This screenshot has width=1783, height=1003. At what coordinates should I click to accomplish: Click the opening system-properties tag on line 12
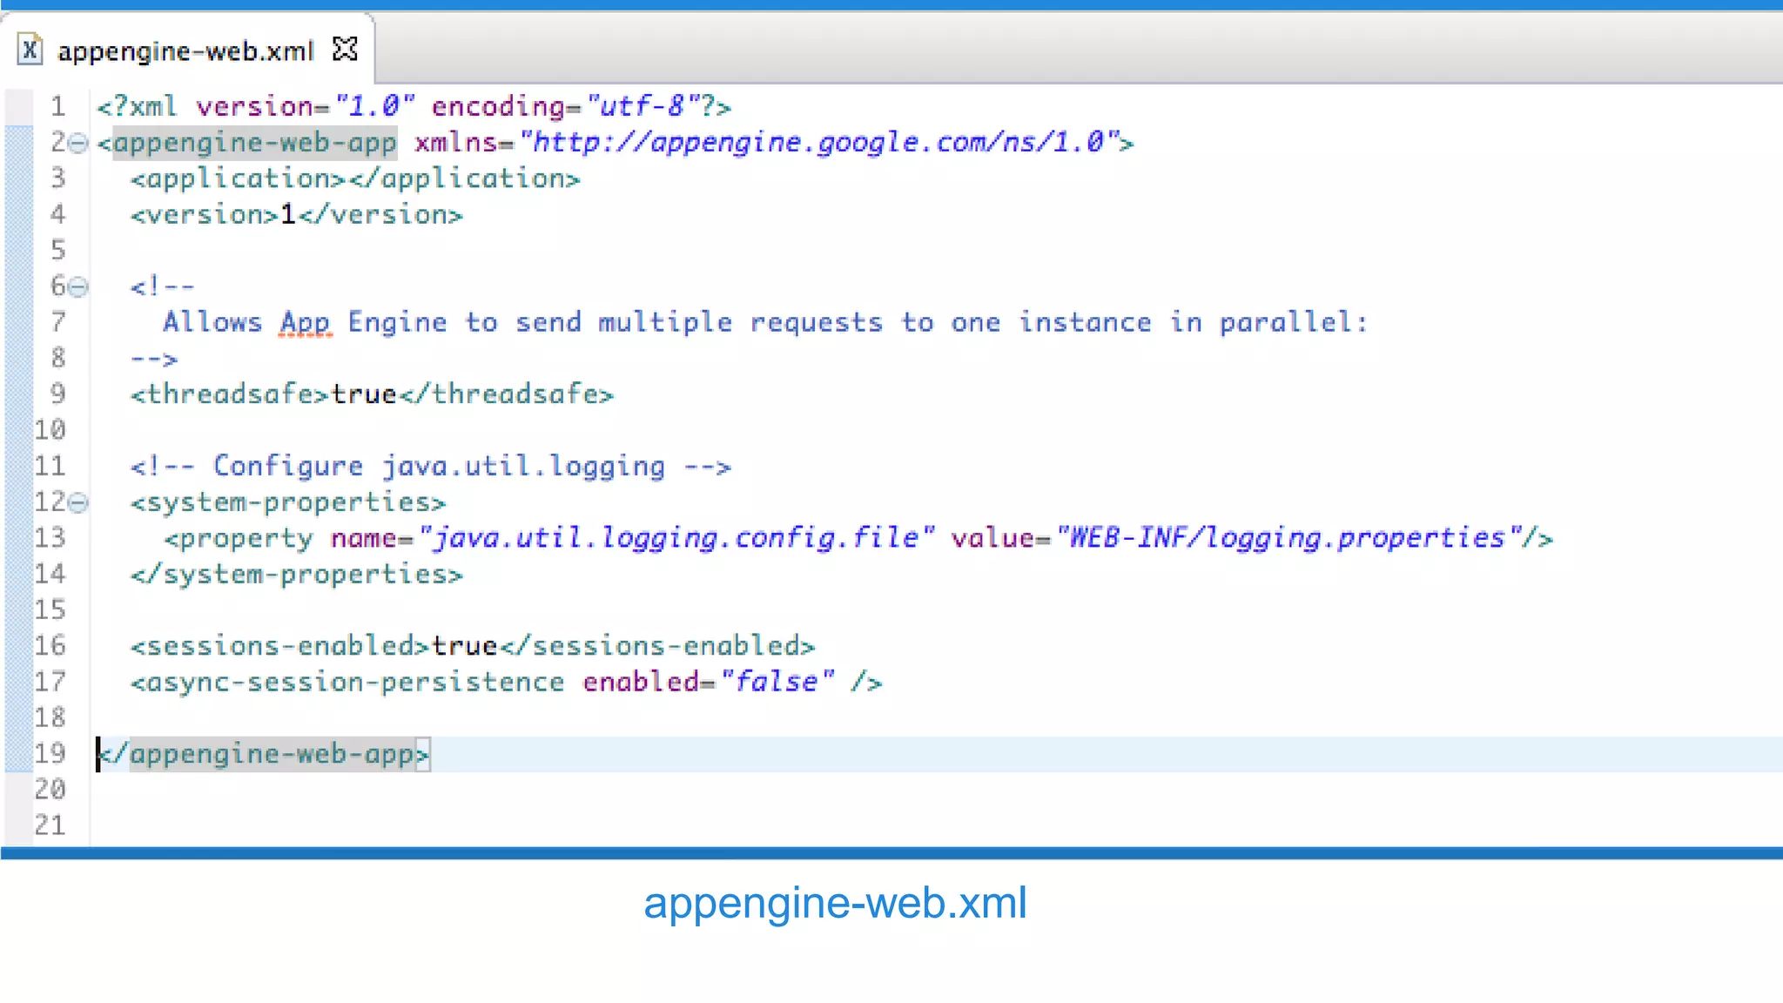(288, 502)
